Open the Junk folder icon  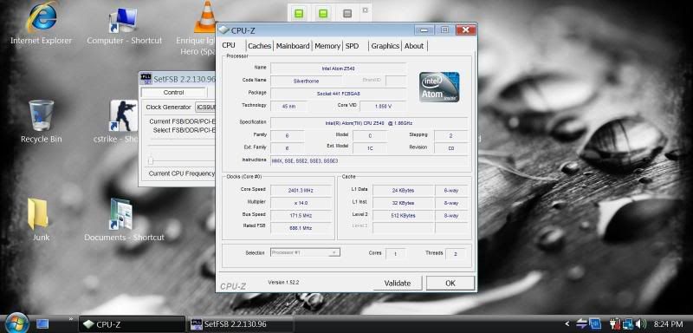point(38,213)
